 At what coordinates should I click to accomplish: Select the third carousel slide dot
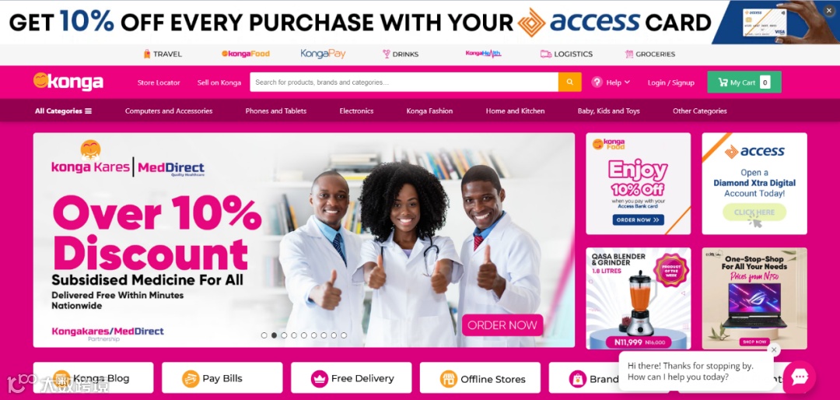(x=284, y=335)
